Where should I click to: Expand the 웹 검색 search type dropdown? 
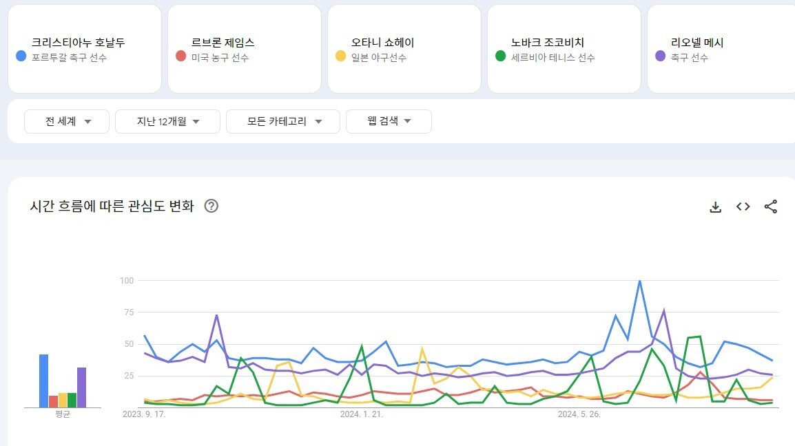tap(389, 121)
